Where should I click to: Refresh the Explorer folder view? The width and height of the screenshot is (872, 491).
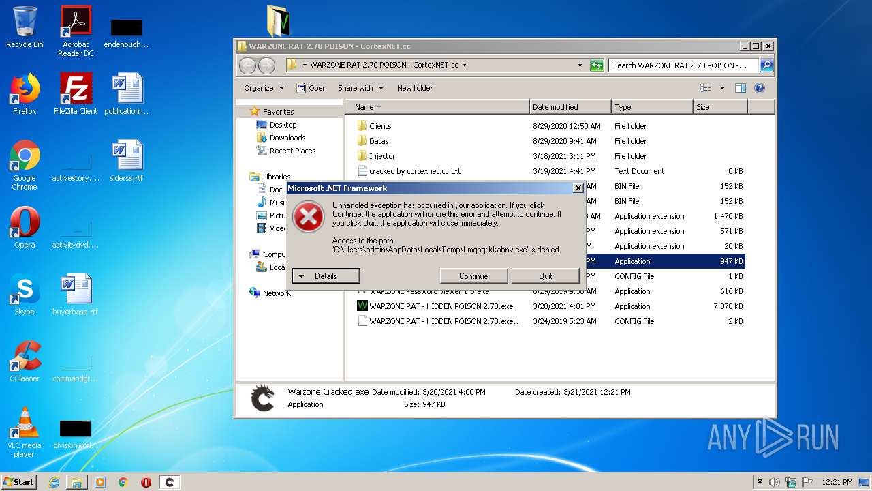point(597,65)
